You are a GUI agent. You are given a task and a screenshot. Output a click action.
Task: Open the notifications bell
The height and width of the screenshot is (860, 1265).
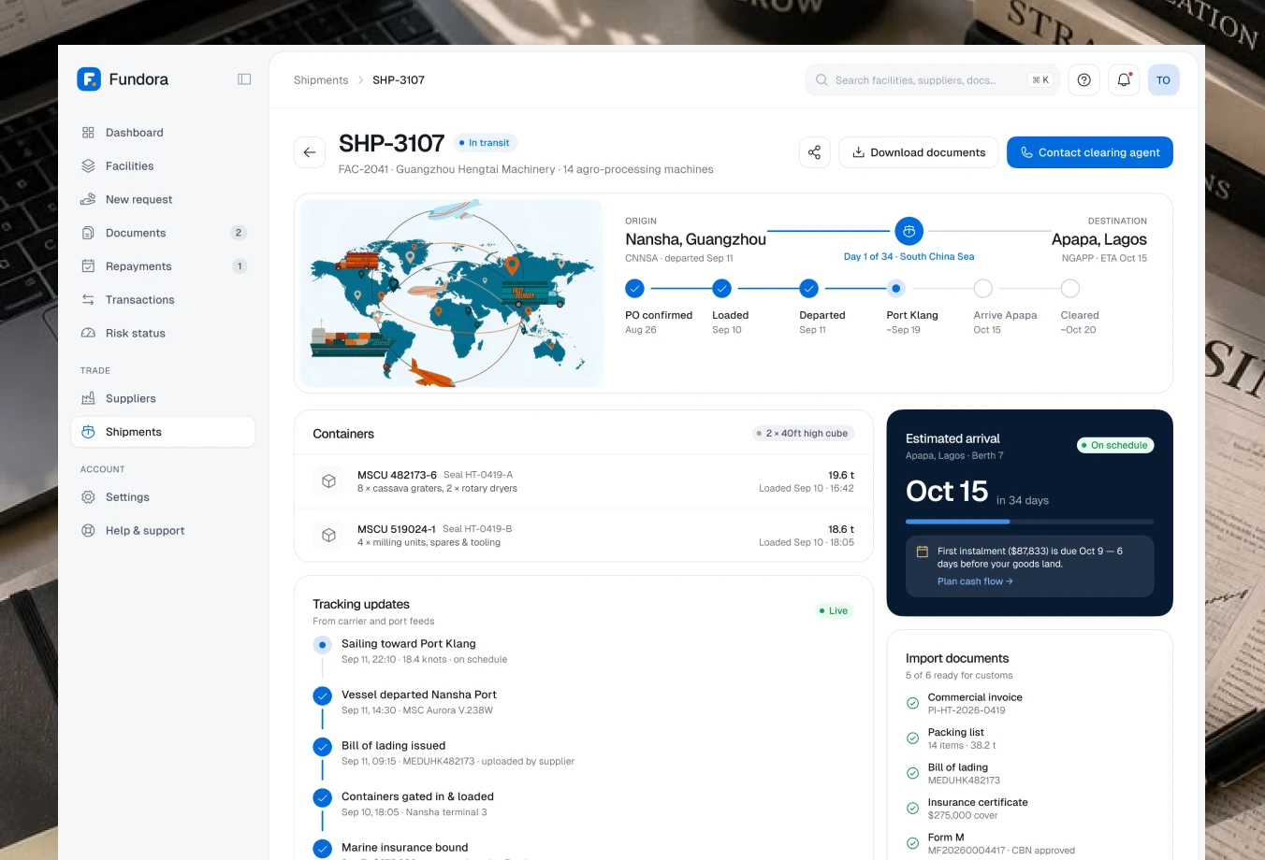(x=1124, y=80)
